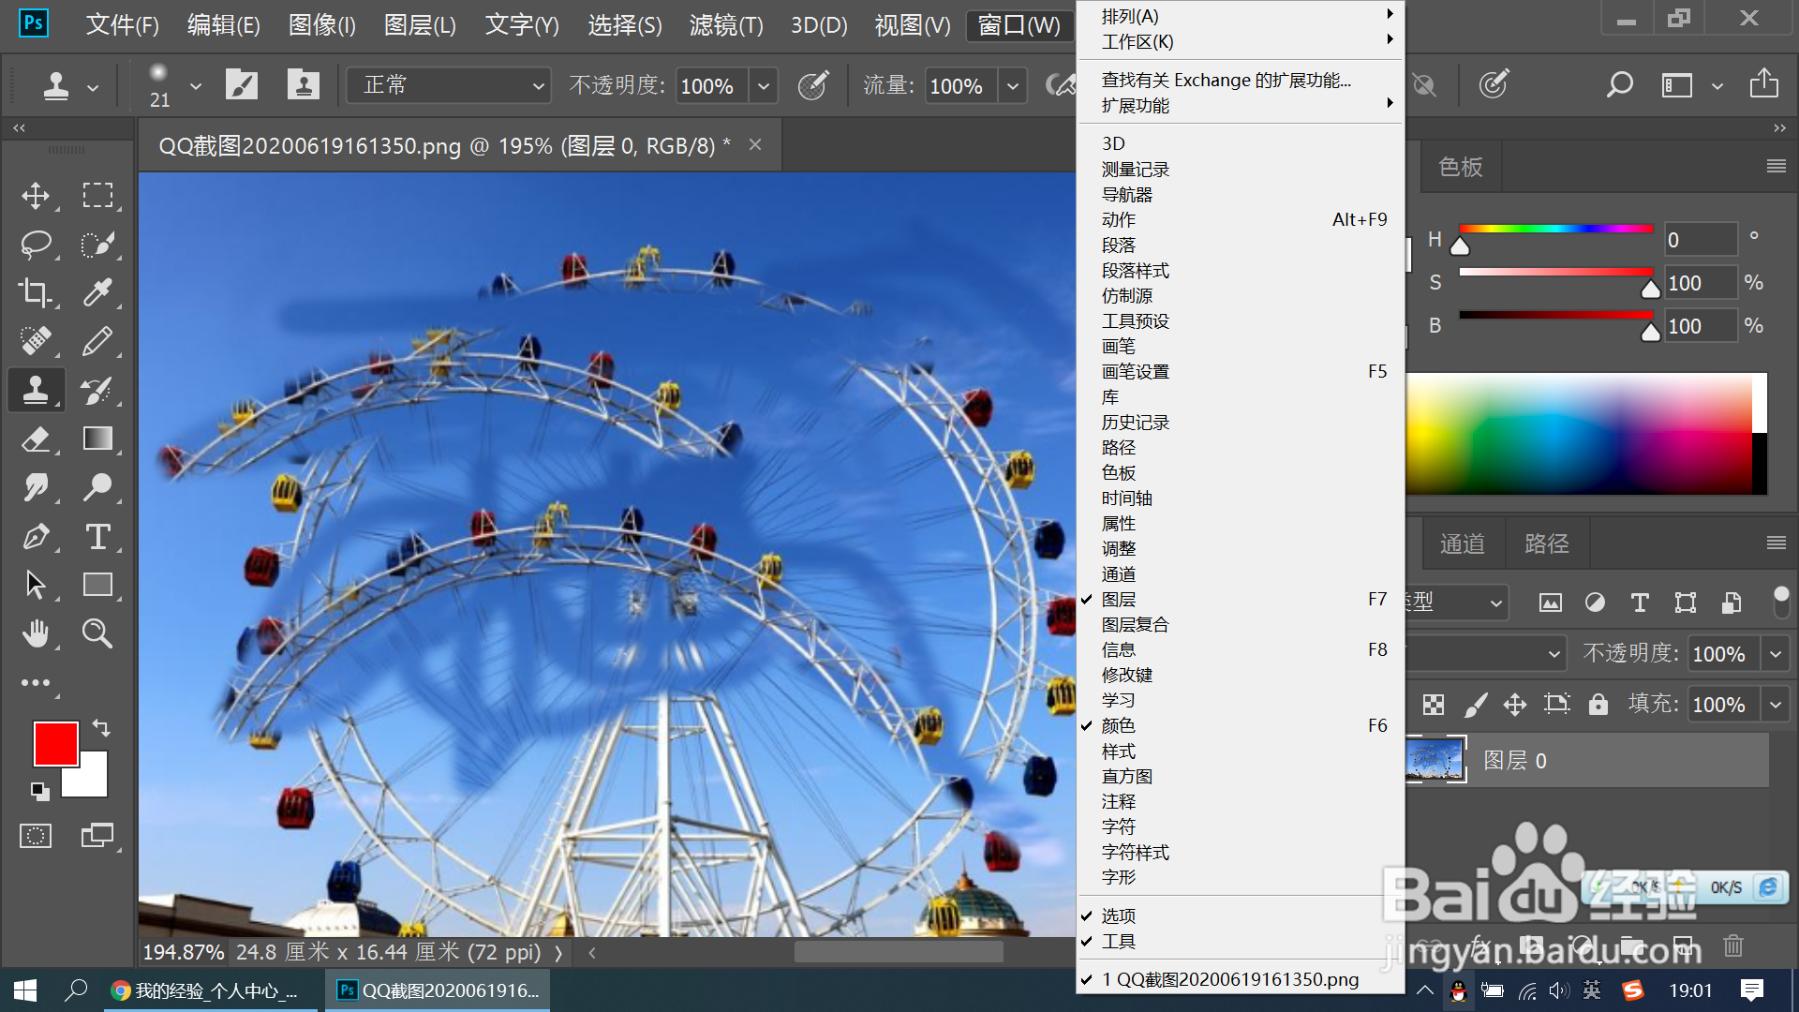Image resolution: width=1799 pixels, height=1012 pixels.
Task: Toggle Quick Mask mode
Action: click(x=36, y=836)
